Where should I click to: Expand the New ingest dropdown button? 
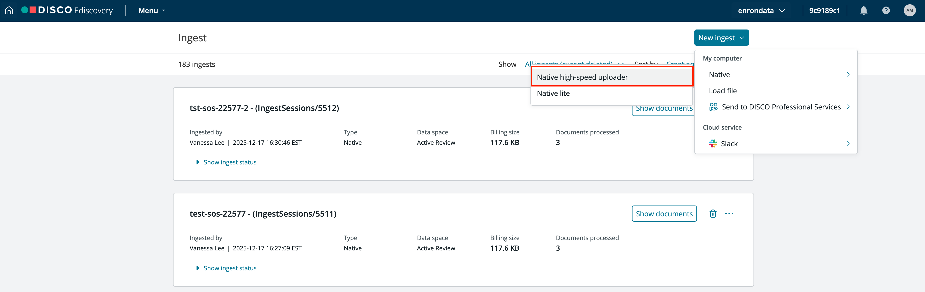[721, 38]
